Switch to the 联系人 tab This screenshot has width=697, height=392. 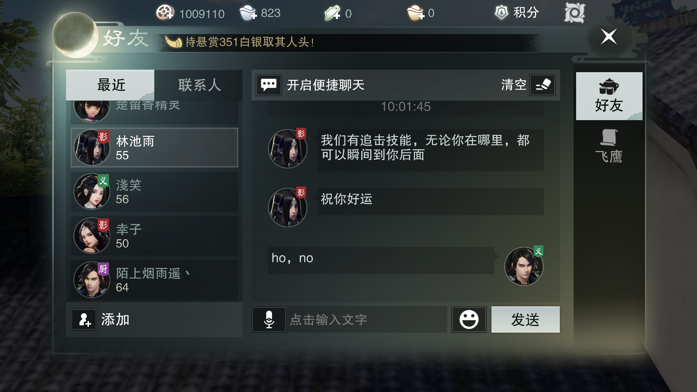click(199, 85)
